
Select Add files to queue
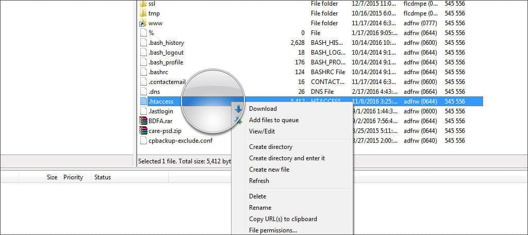(273, 120)
